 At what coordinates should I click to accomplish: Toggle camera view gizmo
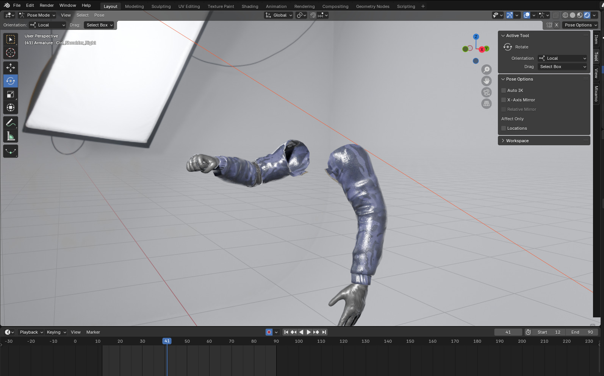[x=487, y=92]
